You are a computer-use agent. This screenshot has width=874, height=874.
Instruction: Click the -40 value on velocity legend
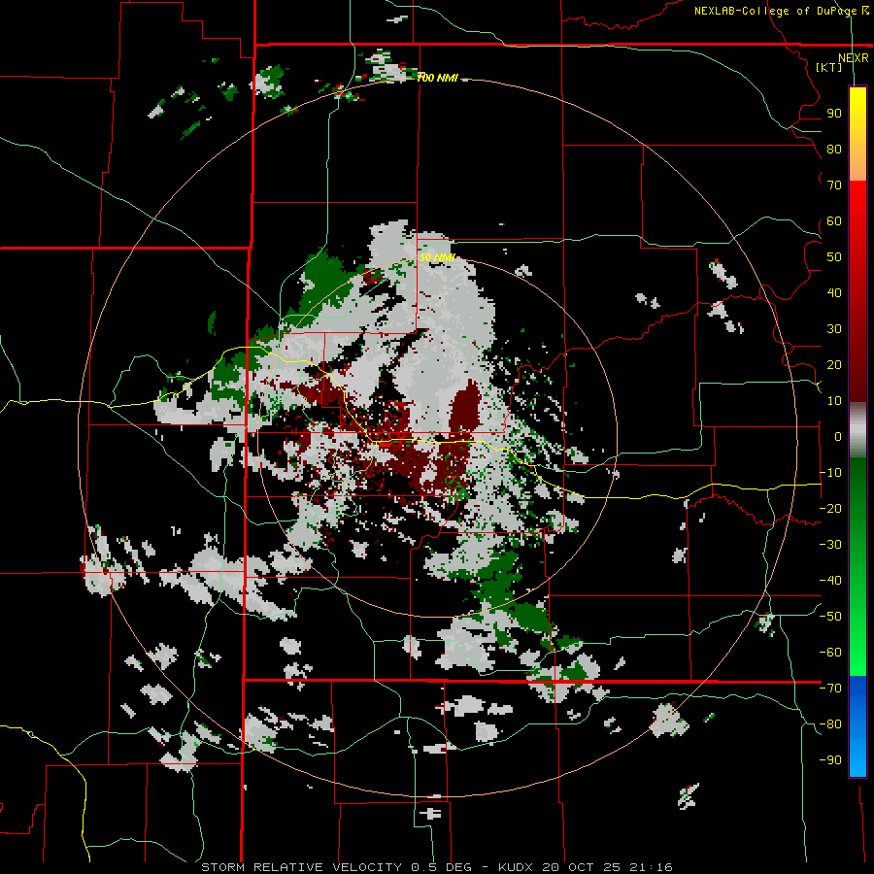pos(830,581)
